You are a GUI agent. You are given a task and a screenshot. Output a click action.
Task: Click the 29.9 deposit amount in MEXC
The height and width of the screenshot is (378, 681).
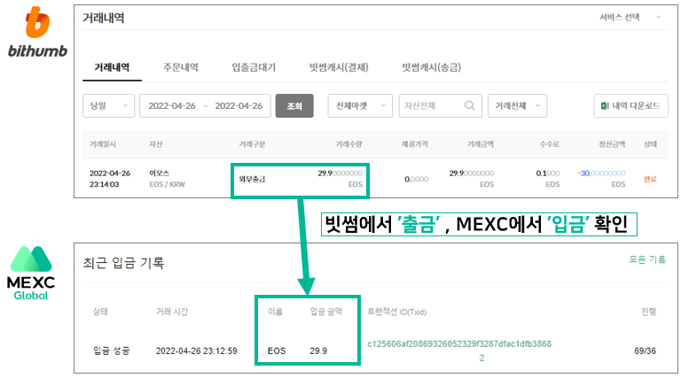point(318,351)
